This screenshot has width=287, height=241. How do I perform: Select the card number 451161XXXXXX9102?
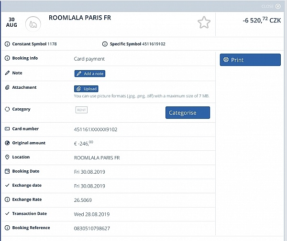pyautogui.click(x=96, y=129)
